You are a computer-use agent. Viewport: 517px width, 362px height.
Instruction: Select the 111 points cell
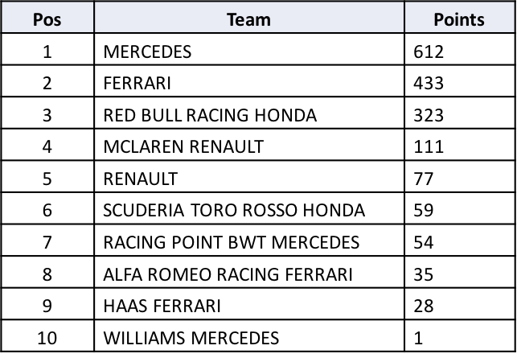[x=460, y=145]
